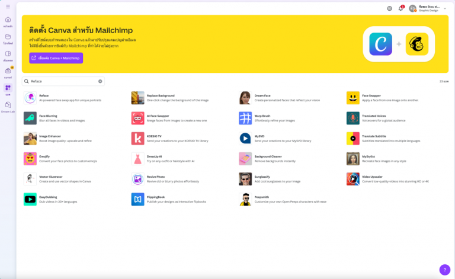455x279 pixels.
Task: Click 'Dub videos in 30+ languages'
Action: (58, 202)
